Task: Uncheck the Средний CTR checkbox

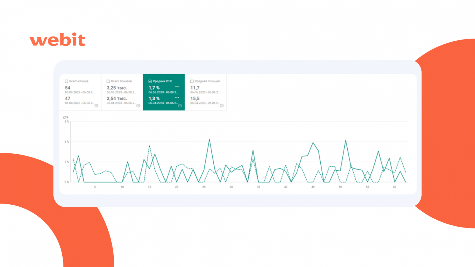Action: coord(150,81)
